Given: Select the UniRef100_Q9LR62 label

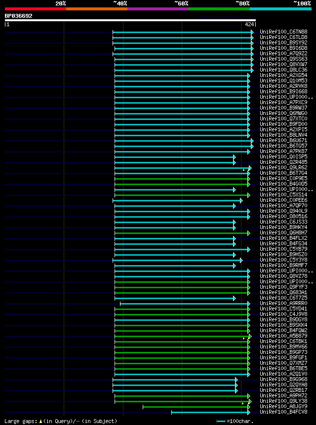Looking at the screenshot, I should click(283, 167).
